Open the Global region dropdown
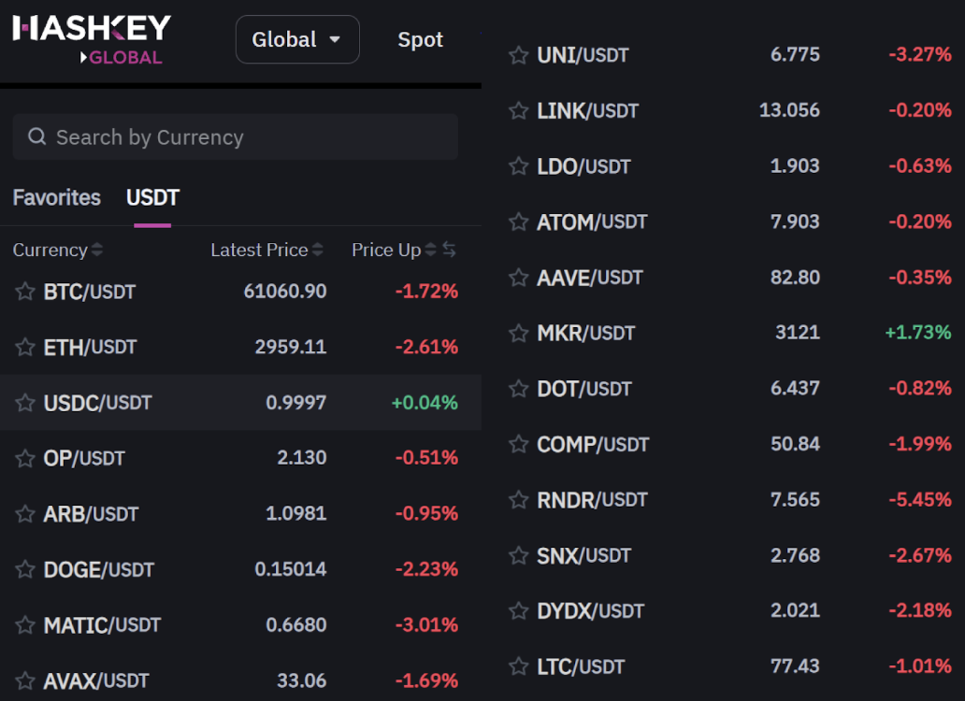Image resolution: width=965 pixels, height=701 pixels. click(297, 39)
